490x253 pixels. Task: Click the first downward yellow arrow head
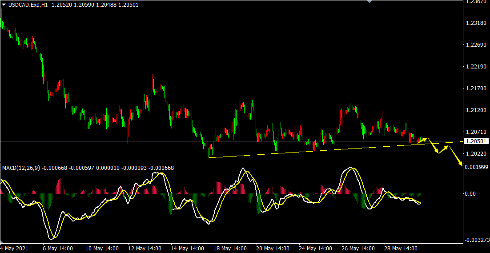[x=438, y=153]
